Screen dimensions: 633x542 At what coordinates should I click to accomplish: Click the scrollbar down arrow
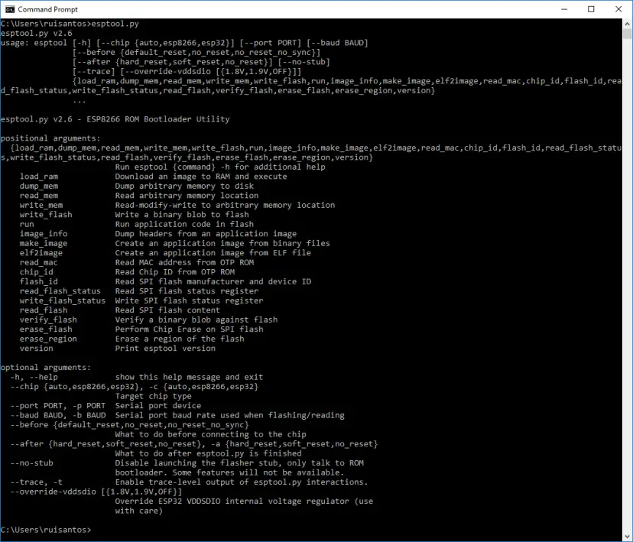tap(627, 537)
